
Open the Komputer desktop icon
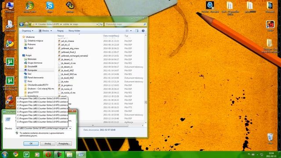point(10,7)
